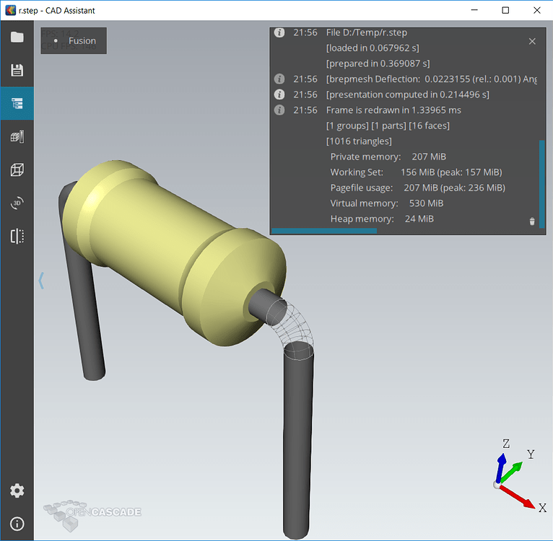Save the model using floppy disk icon
The height and width of the screenshot is (541, 553).
tap(17, 70)
